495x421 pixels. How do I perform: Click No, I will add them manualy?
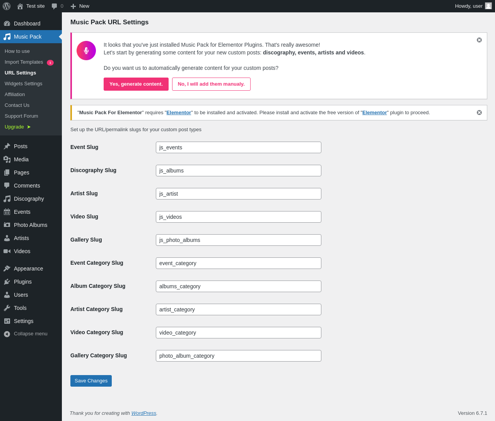click(211, 84)
